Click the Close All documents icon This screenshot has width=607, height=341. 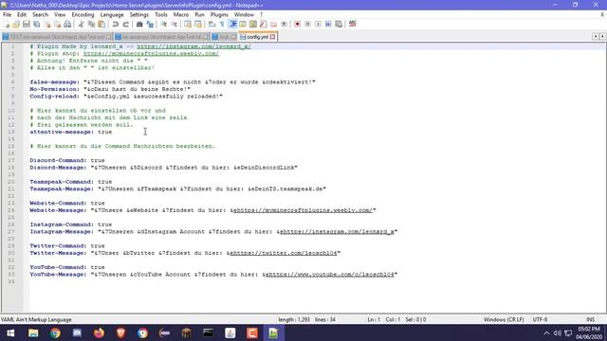click(57, 24)
